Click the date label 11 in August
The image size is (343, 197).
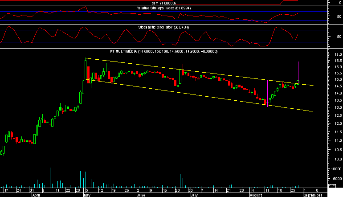tap(267, 190)
